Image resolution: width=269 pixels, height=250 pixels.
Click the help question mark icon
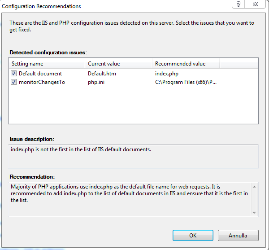239,4
